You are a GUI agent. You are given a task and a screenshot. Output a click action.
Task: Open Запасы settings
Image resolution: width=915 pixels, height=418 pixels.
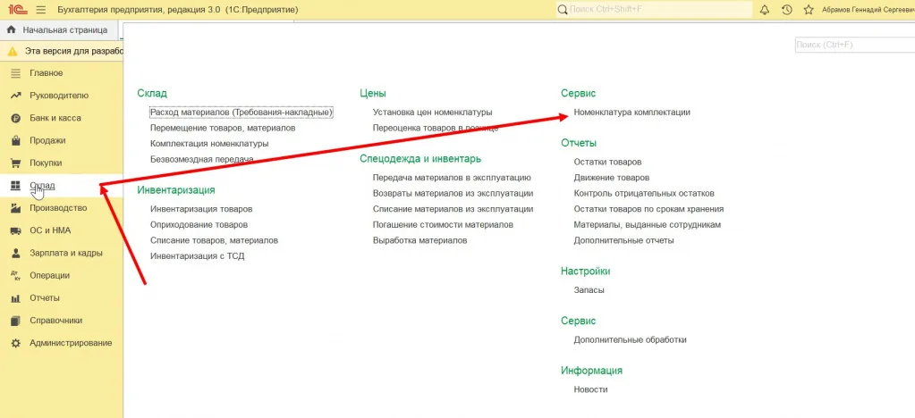pos(589,289)
